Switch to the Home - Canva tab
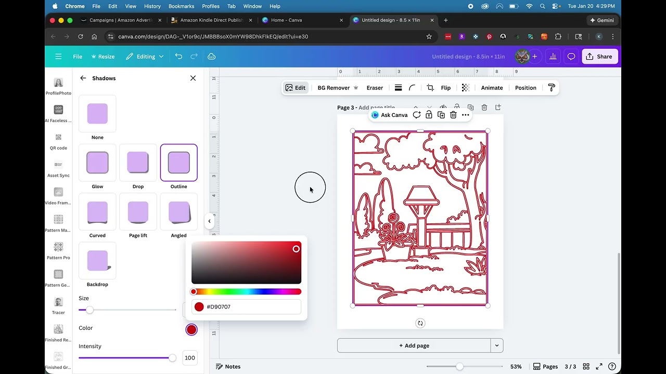Image resolution: width=666 pixels, height=374 pixels. pyautogui.click(x=302, y=20)
